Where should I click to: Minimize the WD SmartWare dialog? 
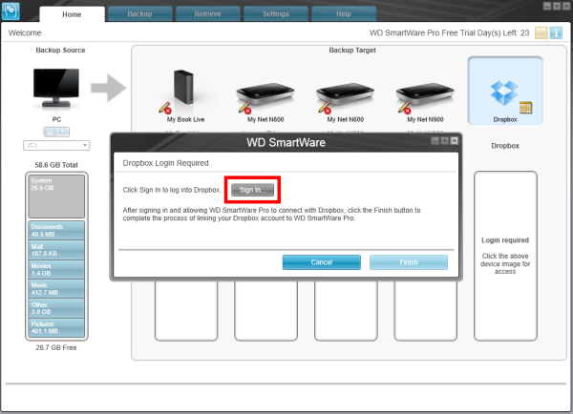(435, 141)
